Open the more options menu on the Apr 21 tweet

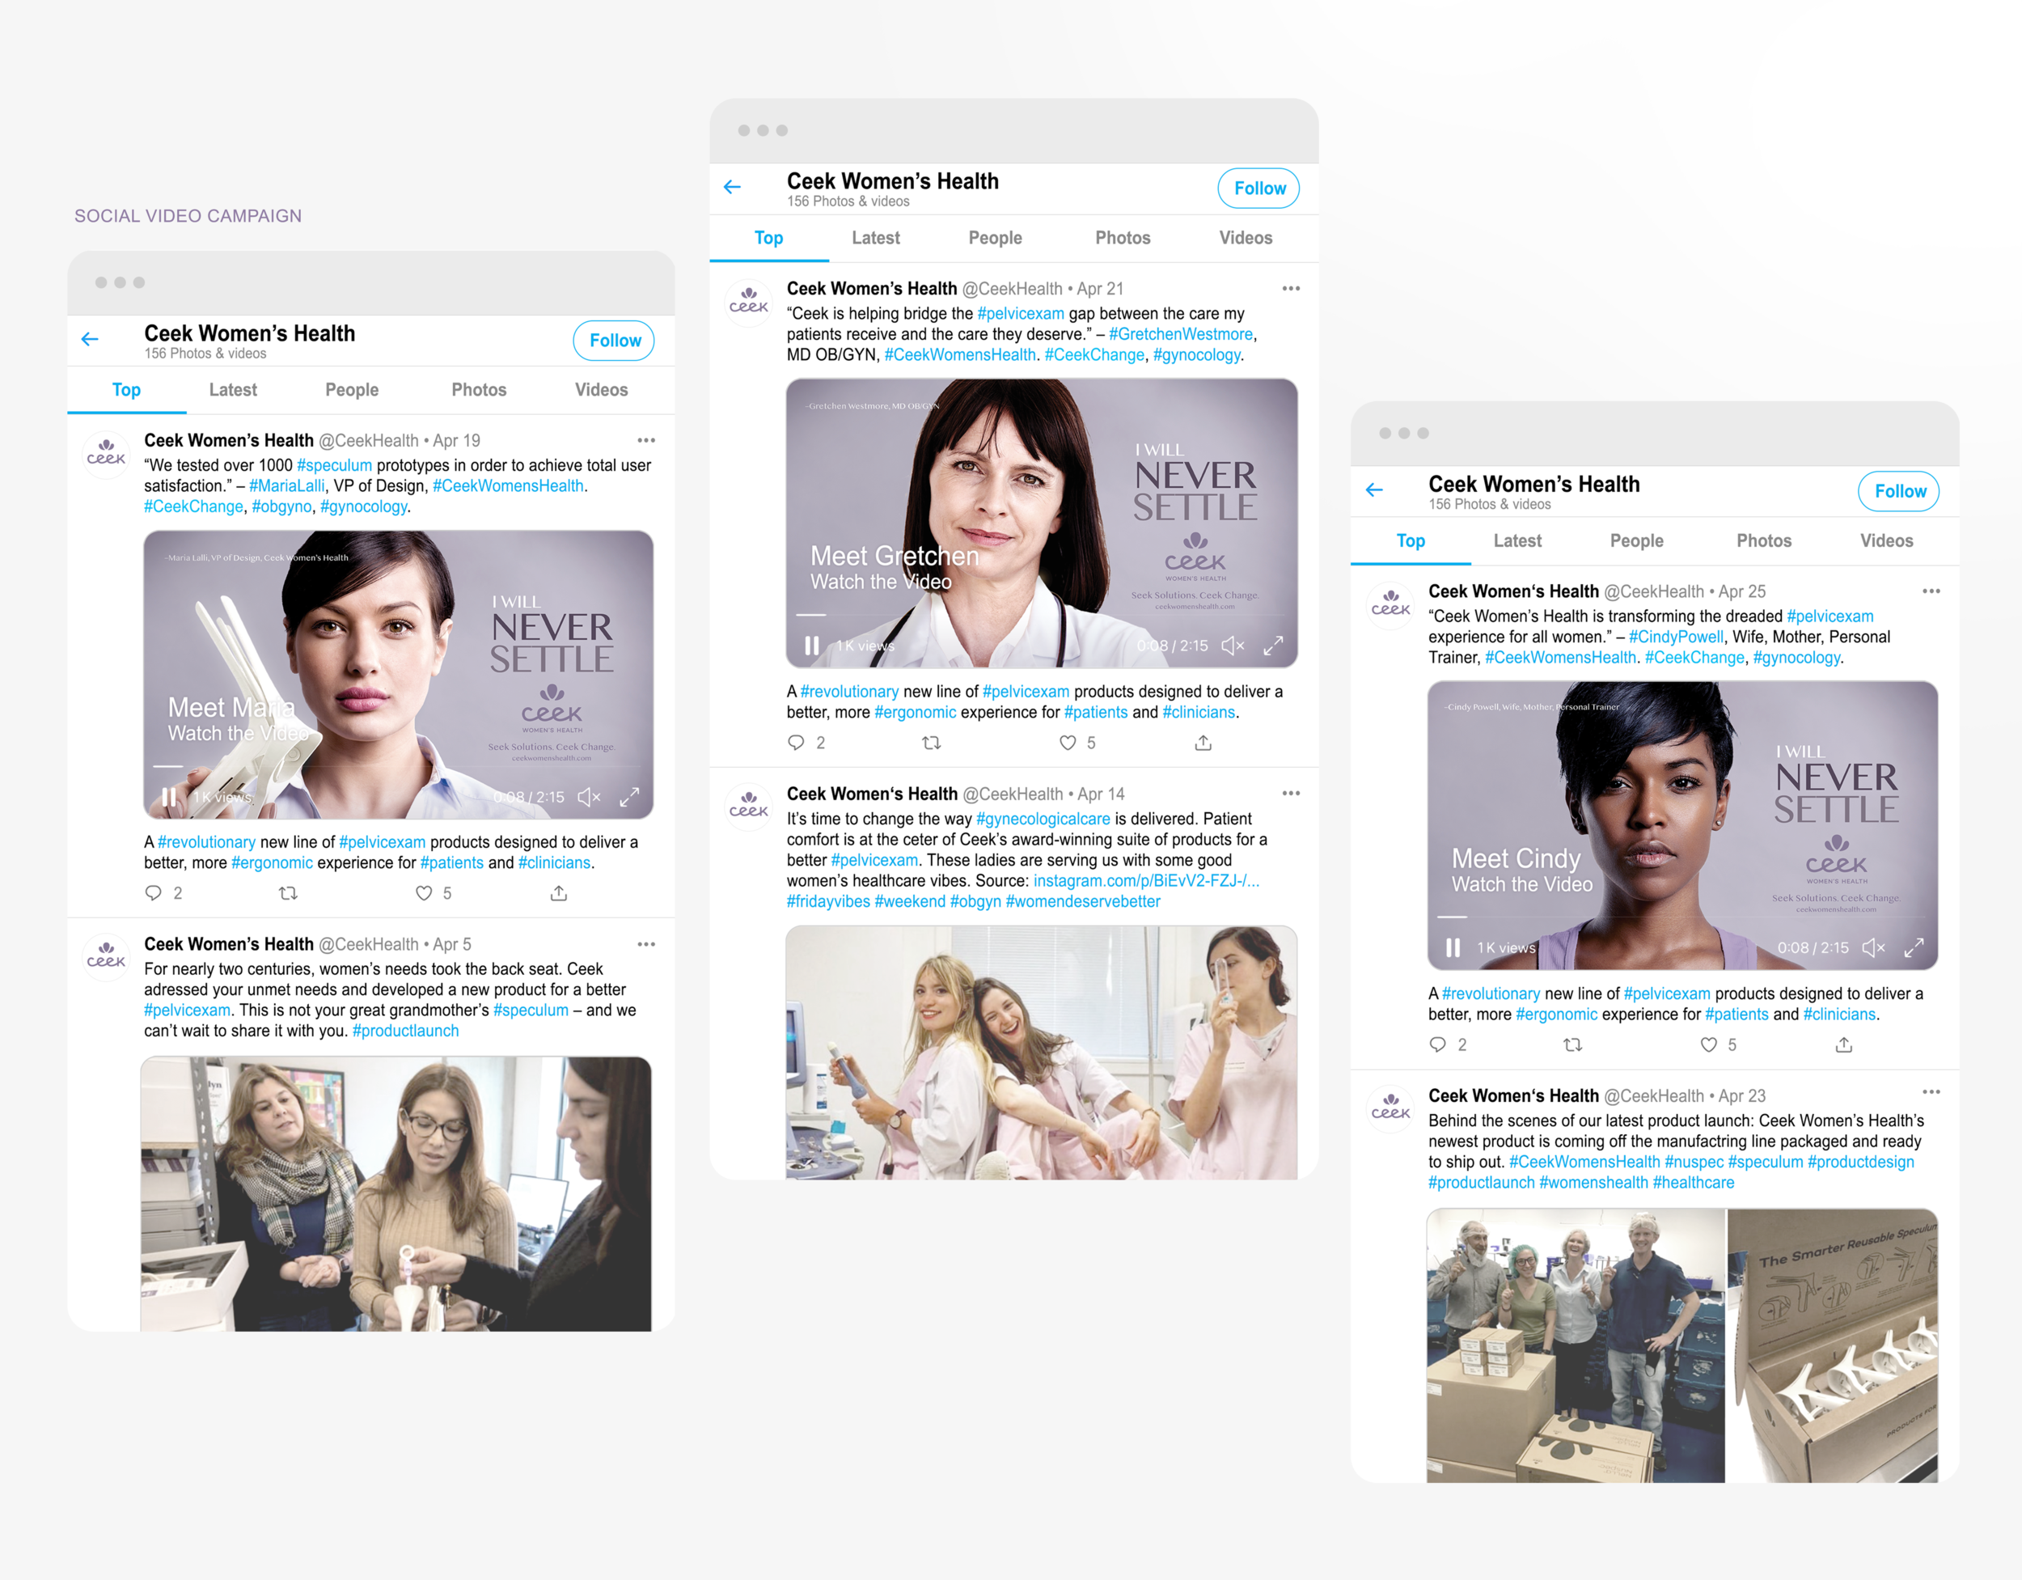pyautogui.click(x=1292, y=288)
